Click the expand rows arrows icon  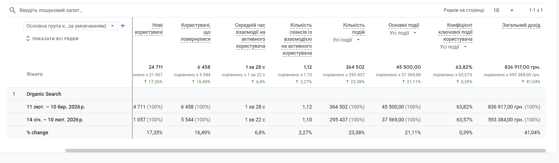[28, 39]
